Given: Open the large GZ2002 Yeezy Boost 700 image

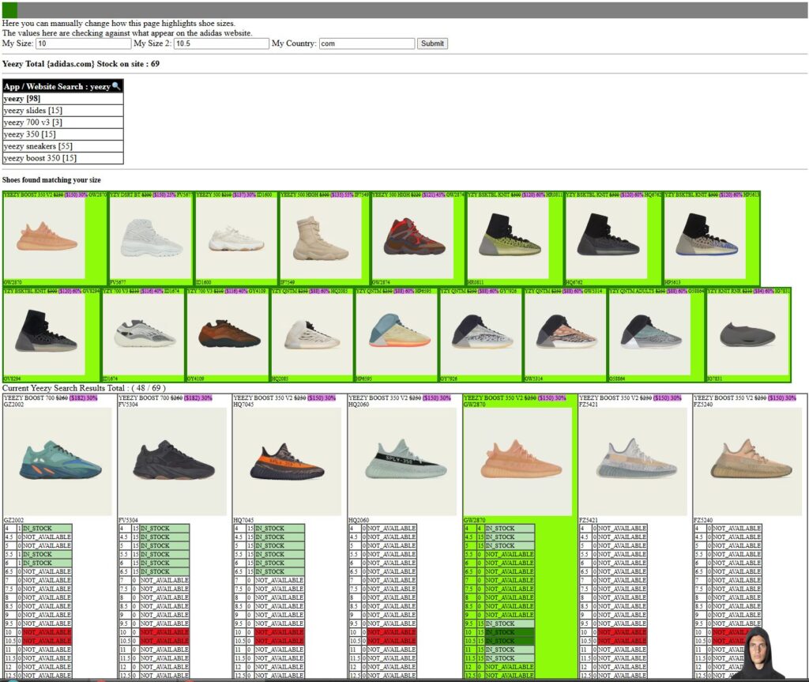Looking at the screenshot, I should coord(58,462).
